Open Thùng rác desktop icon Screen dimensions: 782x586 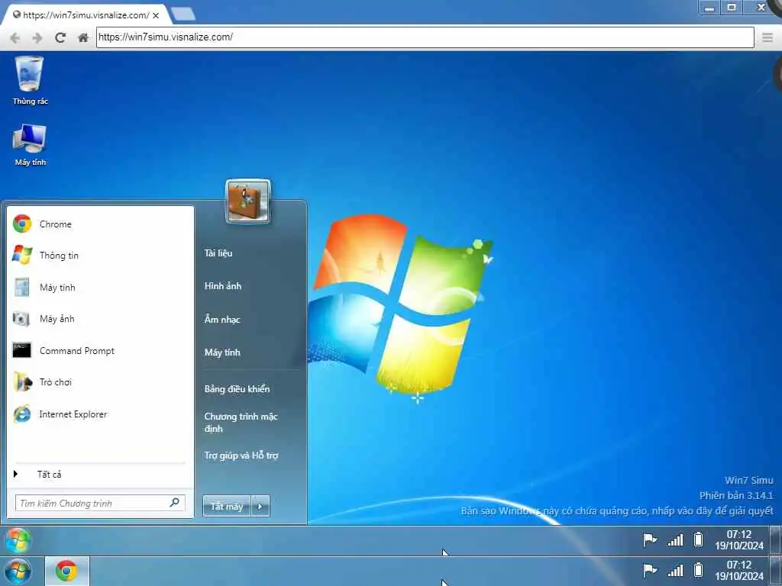[30, 81]
